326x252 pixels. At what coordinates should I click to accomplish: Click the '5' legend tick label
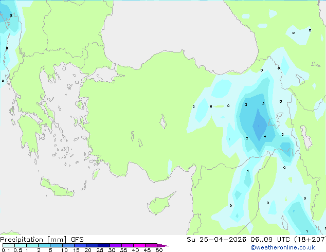[50, 250]
